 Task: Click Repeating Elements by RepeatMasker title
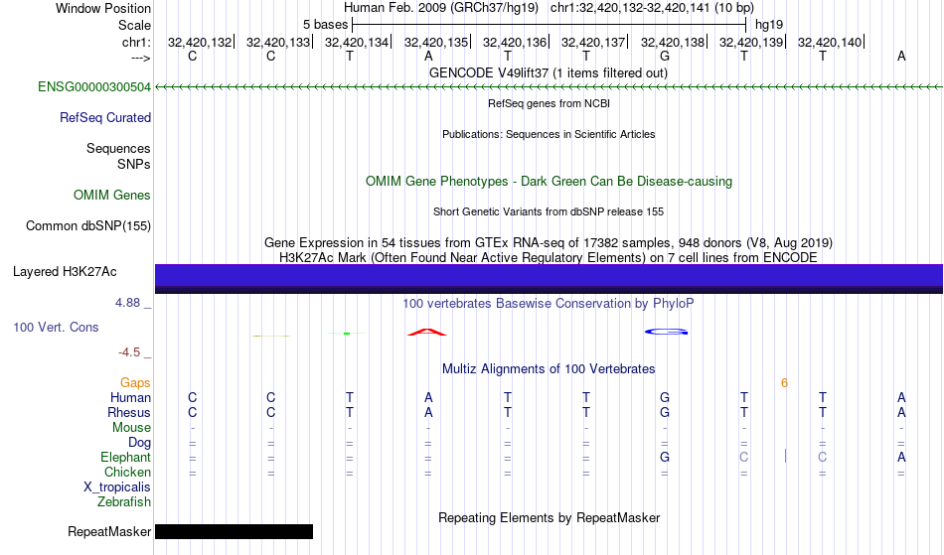(x=549, y=518)
